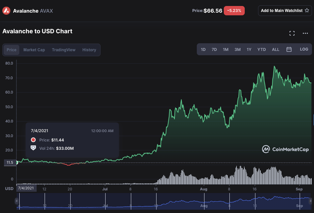Open the fullscreen chart icon

[x=292, y=33]
